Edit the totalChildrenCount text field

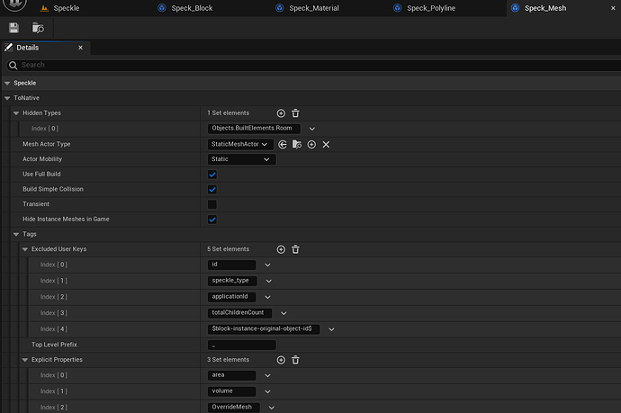(239, 313)
